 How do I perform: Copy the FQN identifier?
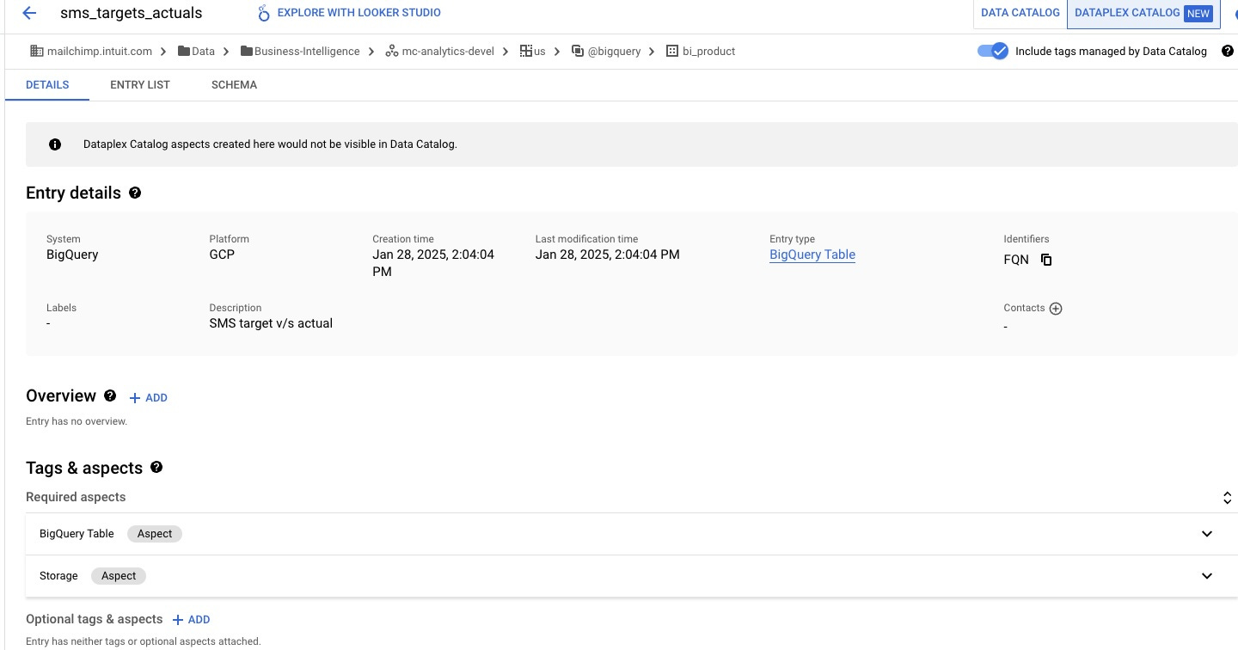1046,260
